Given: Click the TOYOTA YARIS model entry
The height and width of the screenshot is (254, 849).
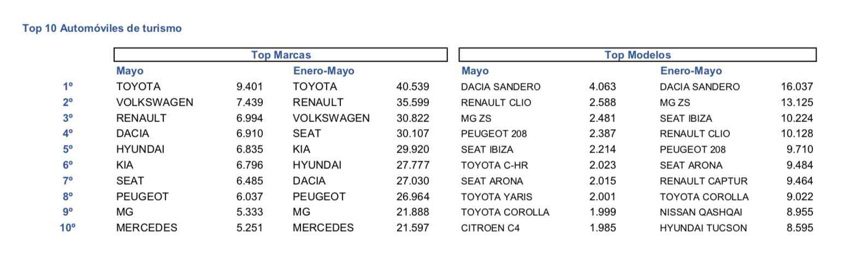Looking at the screenshot, I should coord(496,197).
